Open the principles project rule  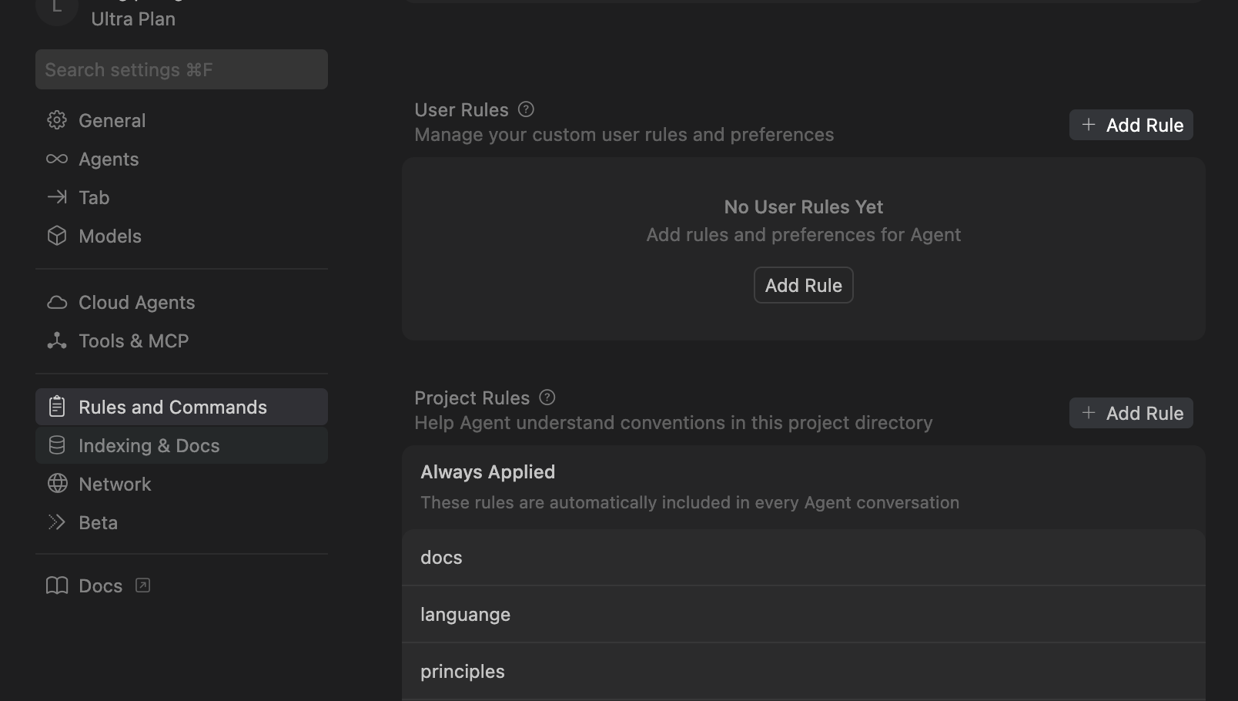803,672
